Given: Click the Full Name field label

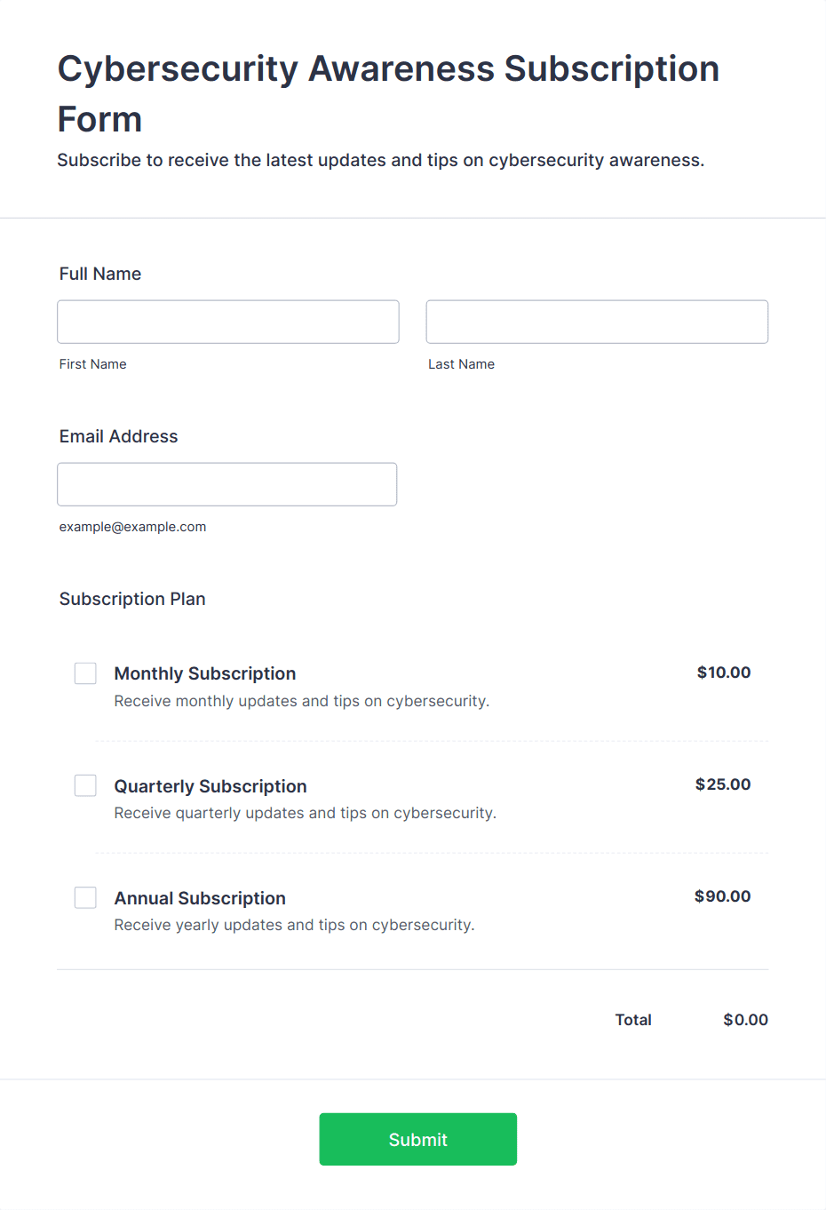Looking at the screenshot, I should point(100,274).
